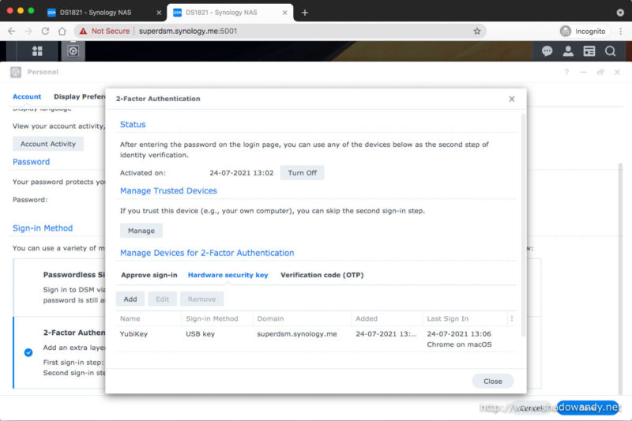This screenshot has height=421, width=632.
Task: Open the DSM widgets panel icon
Action: coord(589,51)
